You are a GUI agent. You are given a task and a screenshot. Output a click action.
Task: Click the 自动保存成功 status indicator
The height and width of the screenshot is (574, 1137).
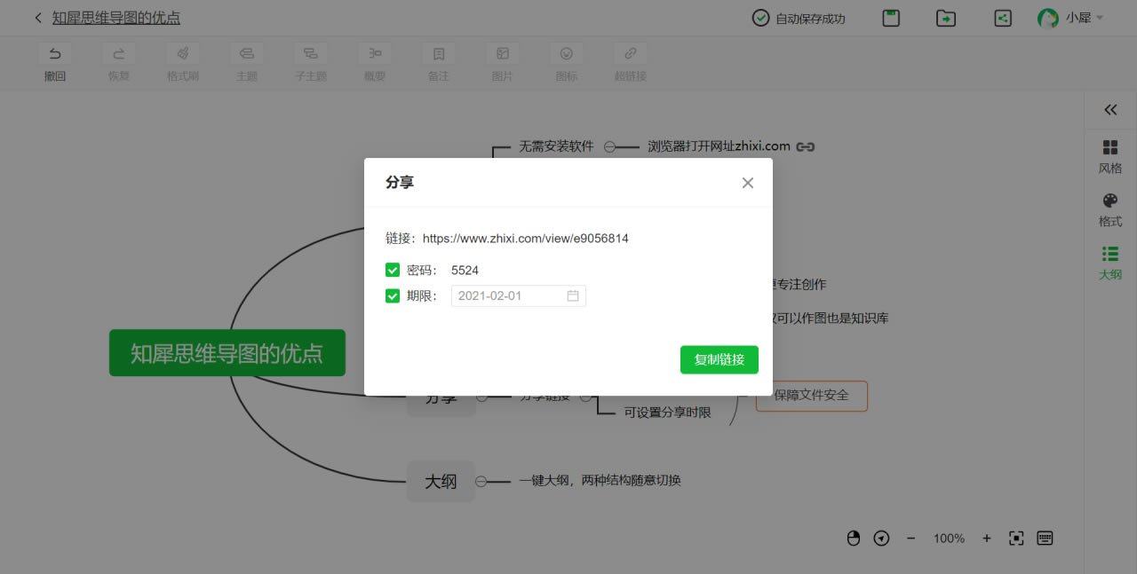click(x=799, y=18)
